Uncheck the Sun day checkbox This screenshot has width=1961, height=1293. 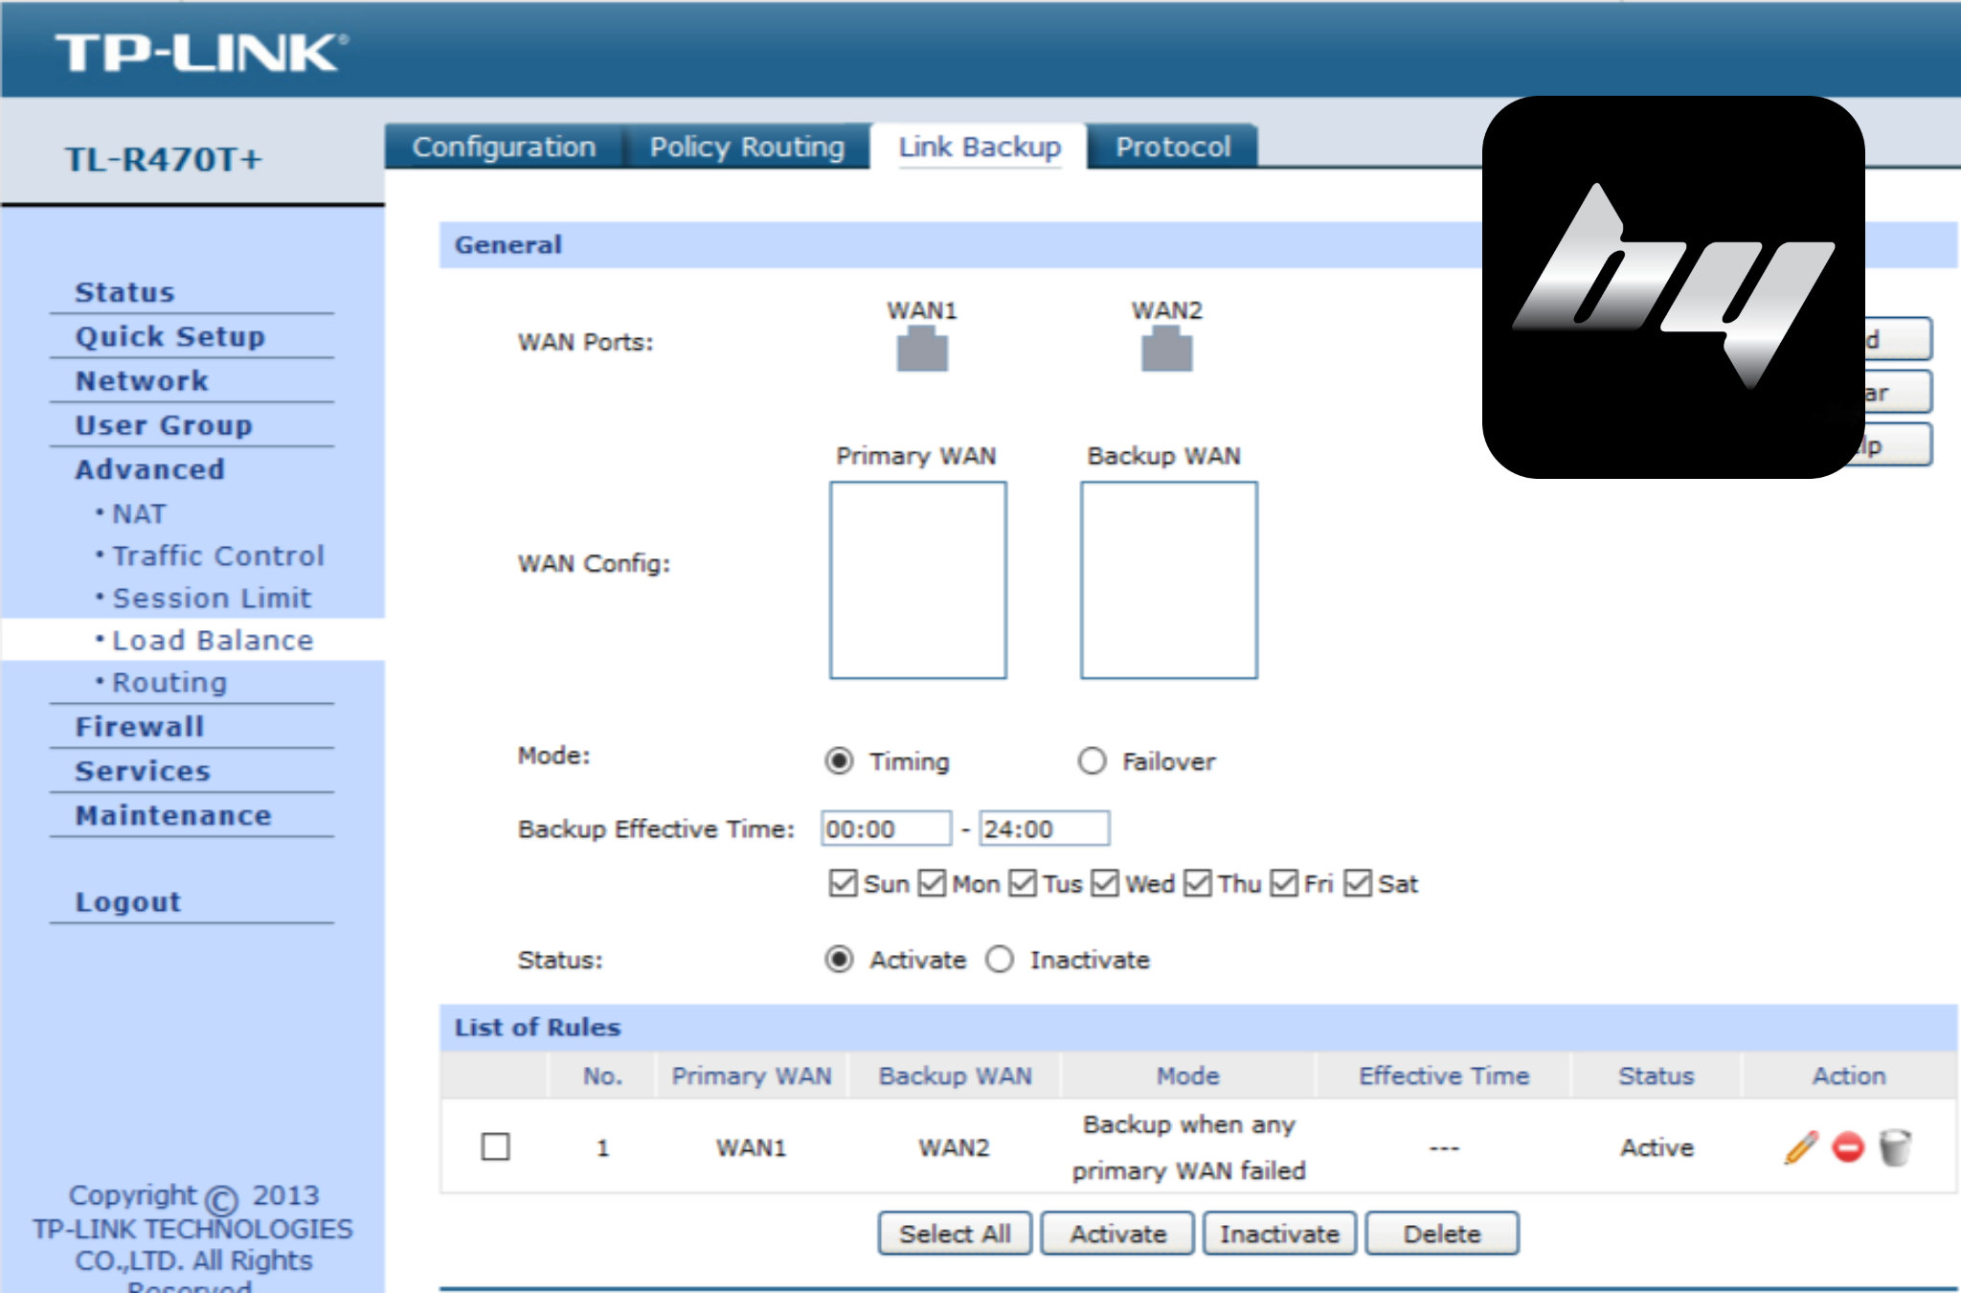coord(843,883)
